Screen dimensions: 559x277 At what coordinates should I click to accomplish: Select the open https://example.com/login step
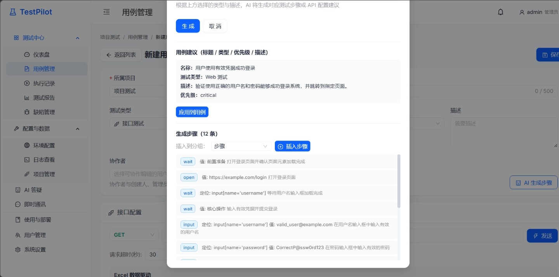click(286, 177)
